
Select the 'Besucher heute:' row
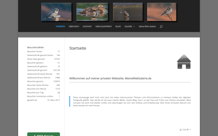click(44, 51)
